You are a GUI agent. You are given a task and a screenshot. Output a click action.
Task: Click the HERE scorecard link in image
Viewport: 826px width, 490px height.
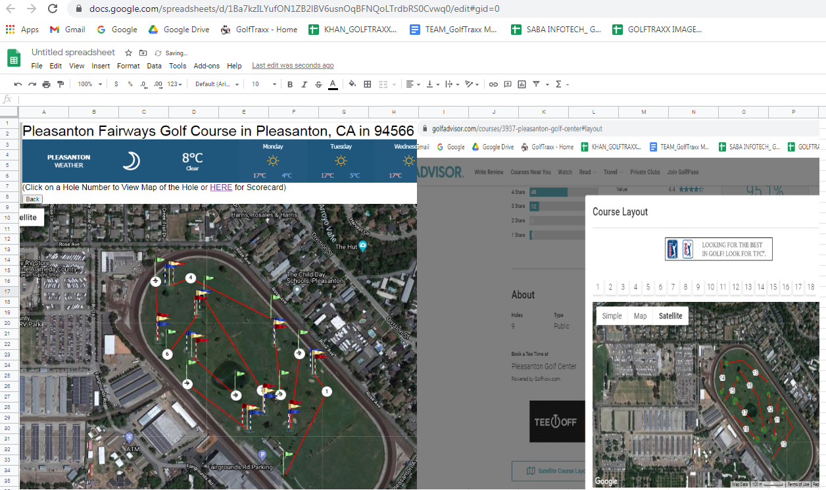[x=221, y=187]
